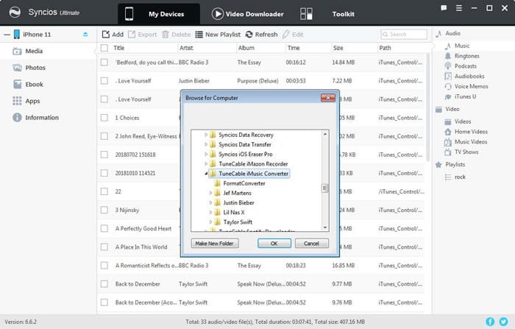Sort the list by Title column

click(119, 48)
